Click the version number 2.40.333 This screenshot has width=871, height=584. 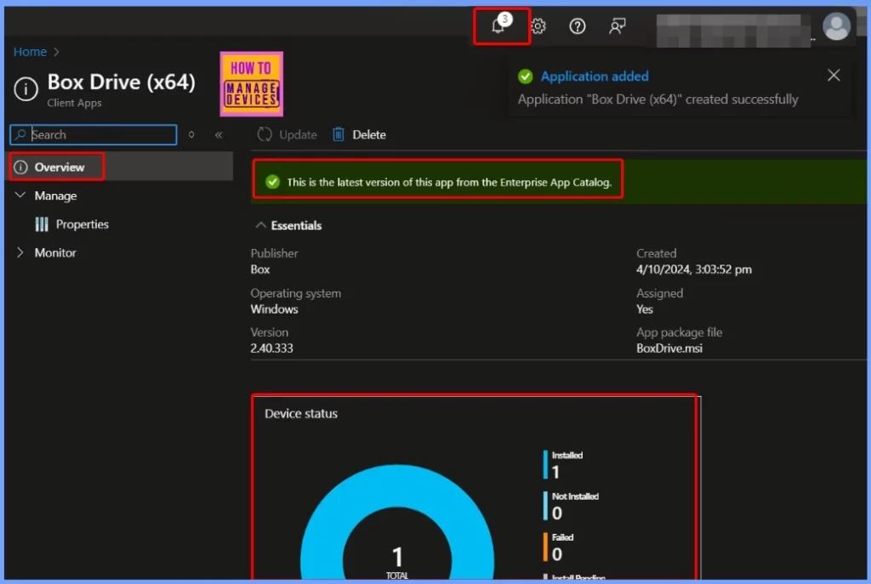click(x=271, y=348)
